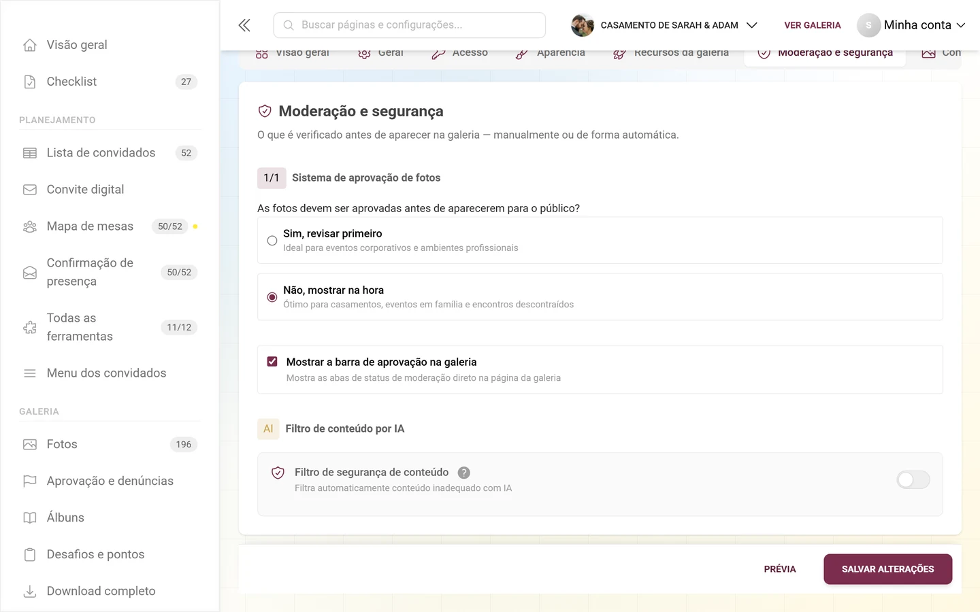Screen dimensions: 980x612
Task: Click the Download completo arrow icon
Action: pos(30,592)
